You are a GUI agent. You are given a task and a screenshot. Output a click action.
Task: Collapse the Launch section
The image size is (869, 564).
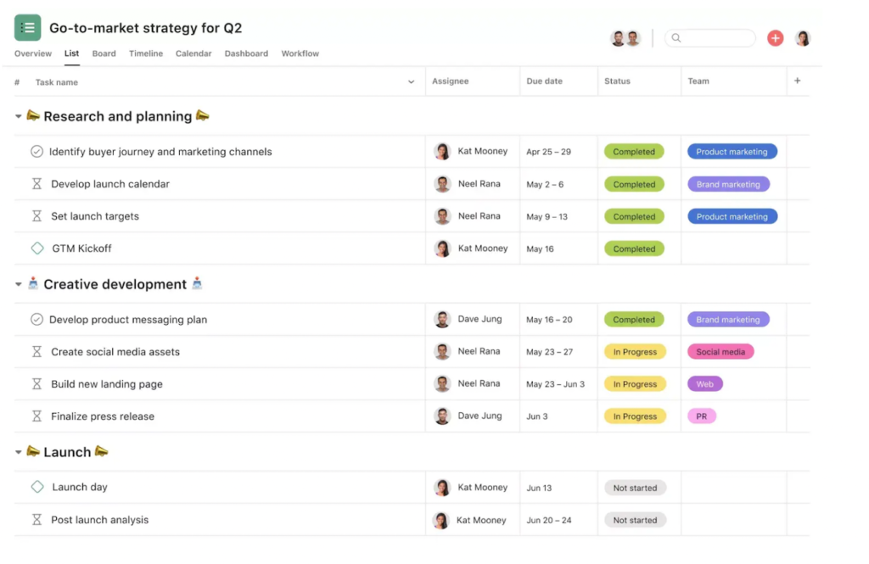coord(19,453)
